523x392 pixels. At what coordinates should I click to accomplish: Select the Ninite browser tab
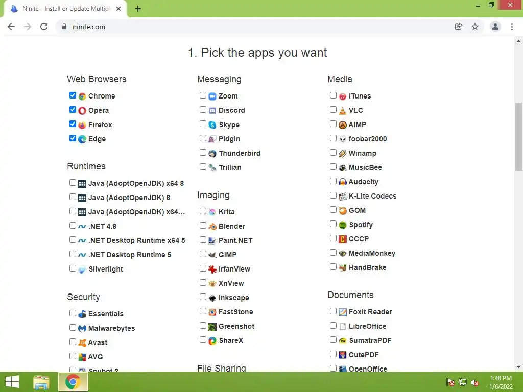pos(66,9)
